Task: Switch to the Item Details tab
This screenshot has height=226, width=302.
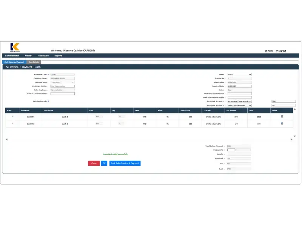Action: [x=34, y=62]
